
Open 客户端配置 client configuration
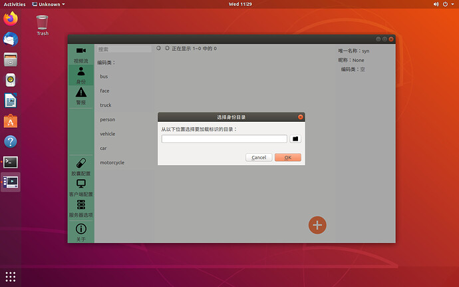[81, 188]
